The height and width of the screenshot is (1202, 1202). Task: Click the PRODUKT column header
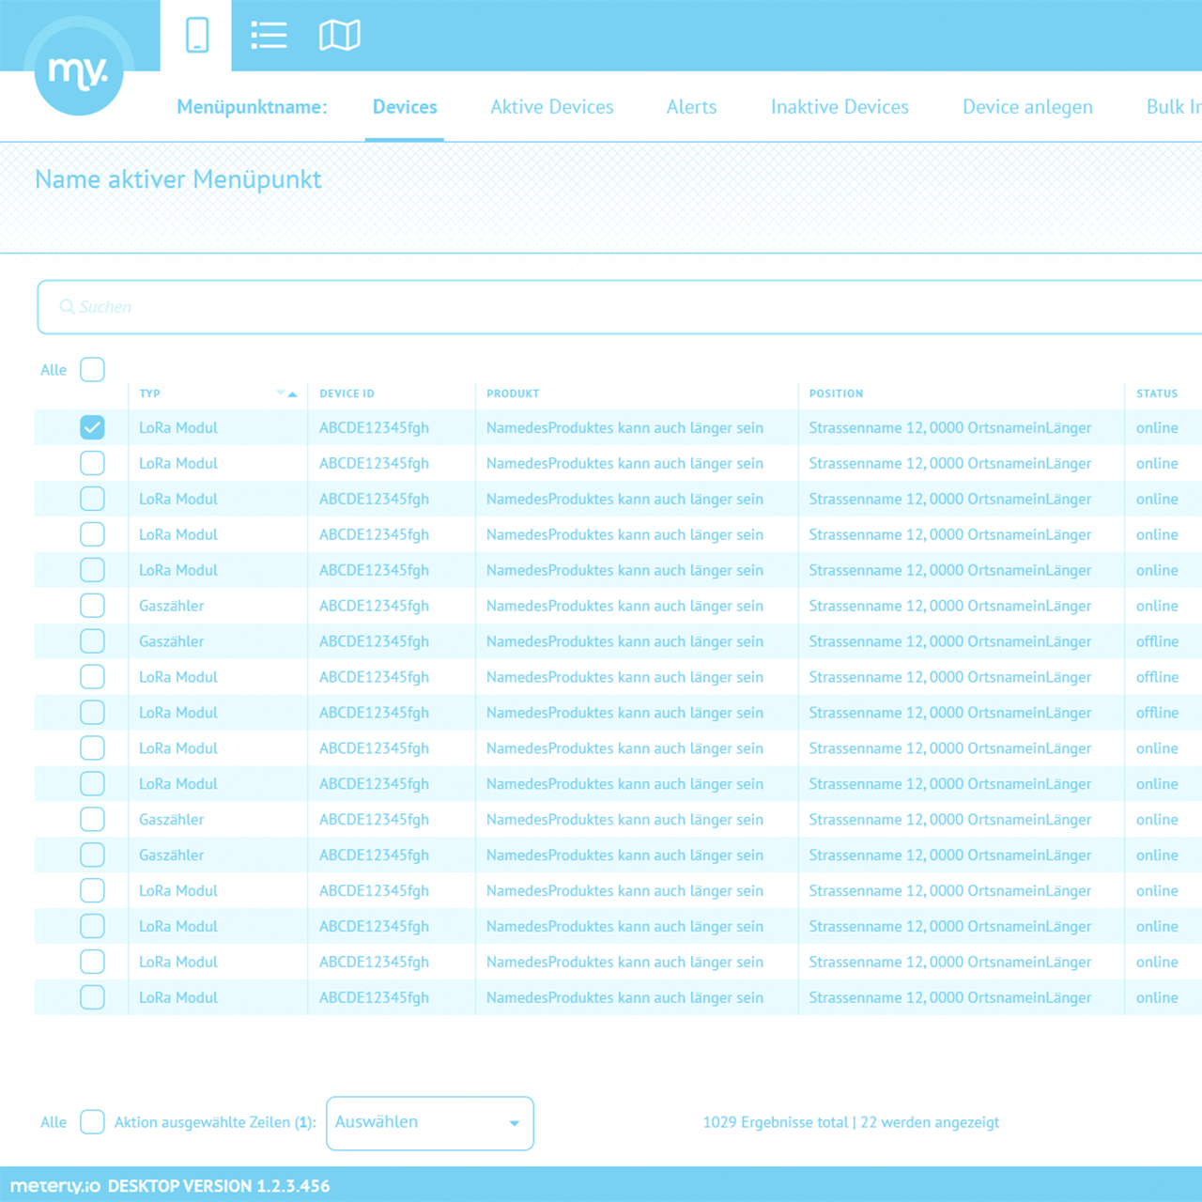[513, 393]
